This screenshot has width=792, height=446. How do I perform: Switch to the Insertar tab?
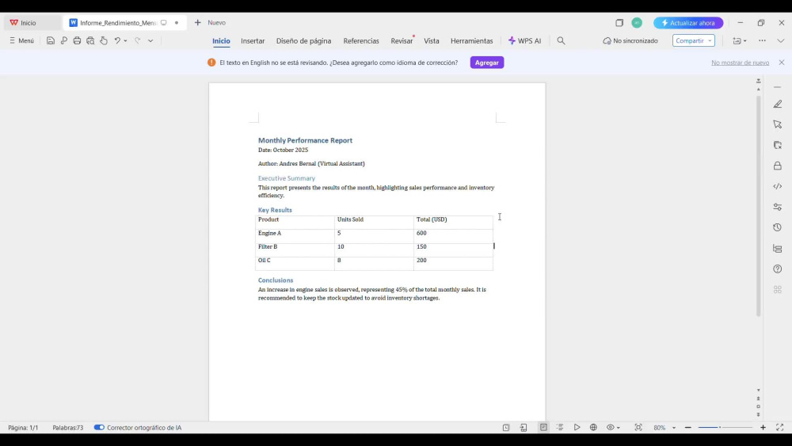click(x=253, y=41)
